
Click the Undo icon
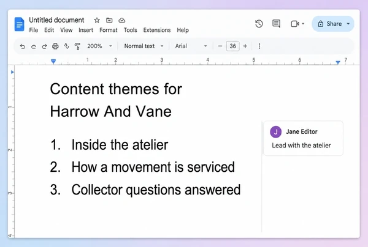[x=22, y=46]
